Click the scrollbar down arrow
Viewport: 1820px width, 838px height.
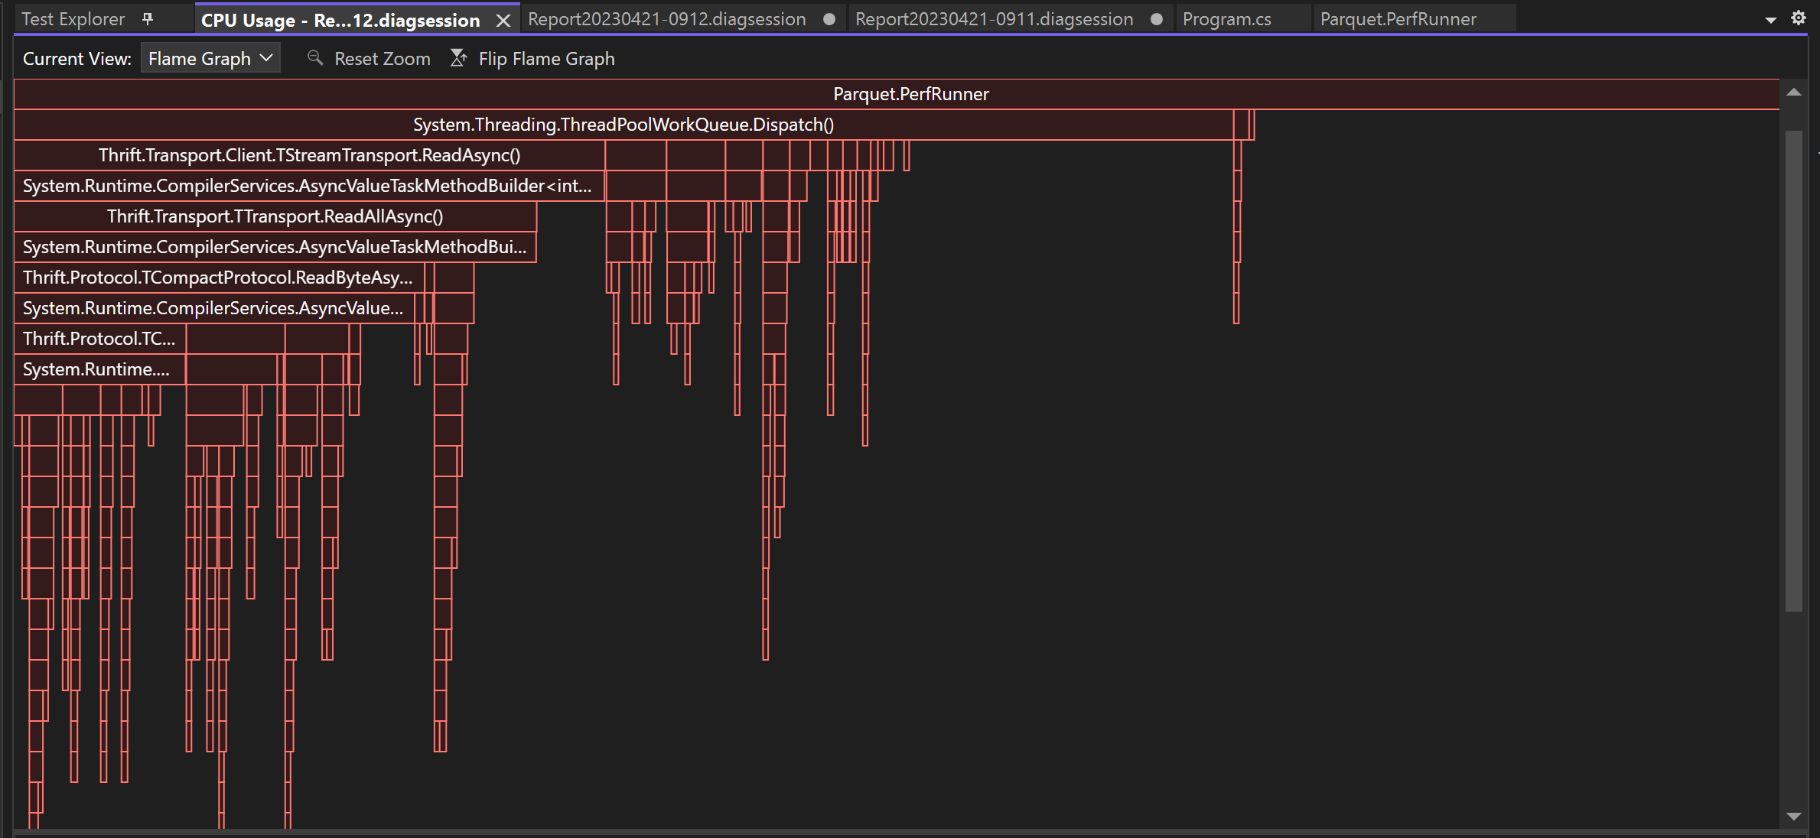coord(1796,815)
